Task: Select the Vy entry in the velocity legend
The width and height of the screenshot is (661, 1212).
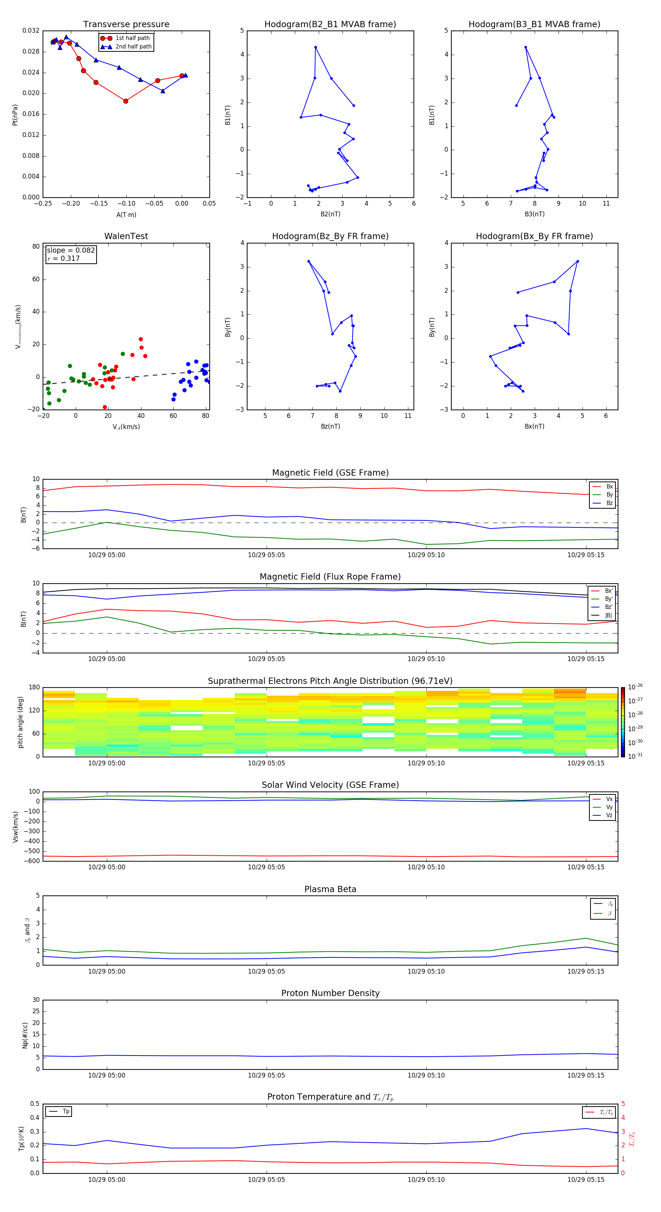Action: coord(603,807)
